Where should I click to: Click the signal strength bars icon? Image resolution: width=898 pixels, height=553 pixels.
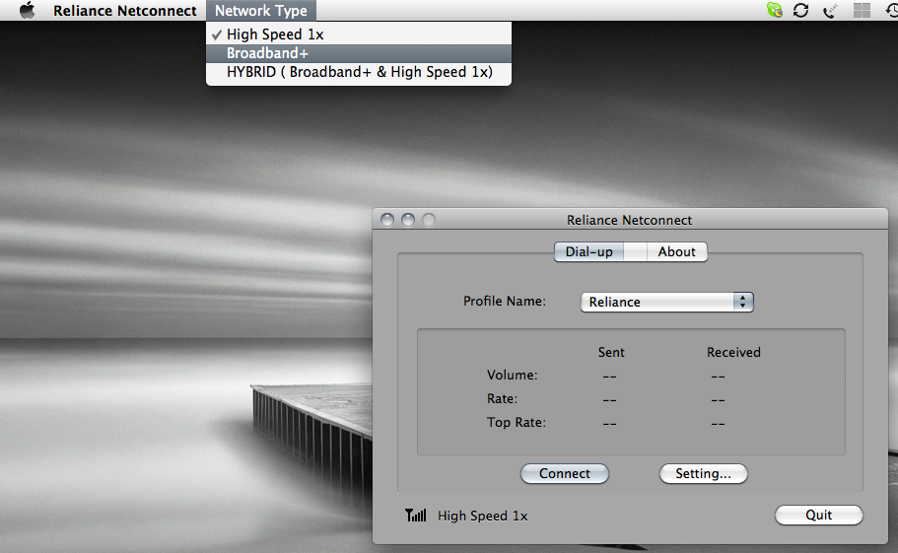tap(415, 516)
